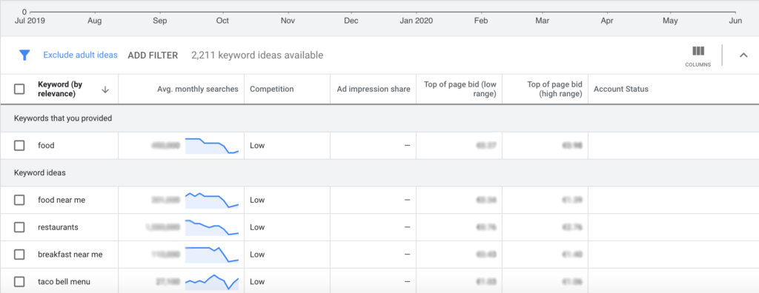759x293 pixels.
Task: Click the 'Keyword ideas' section heading
Action: [40, 172]
